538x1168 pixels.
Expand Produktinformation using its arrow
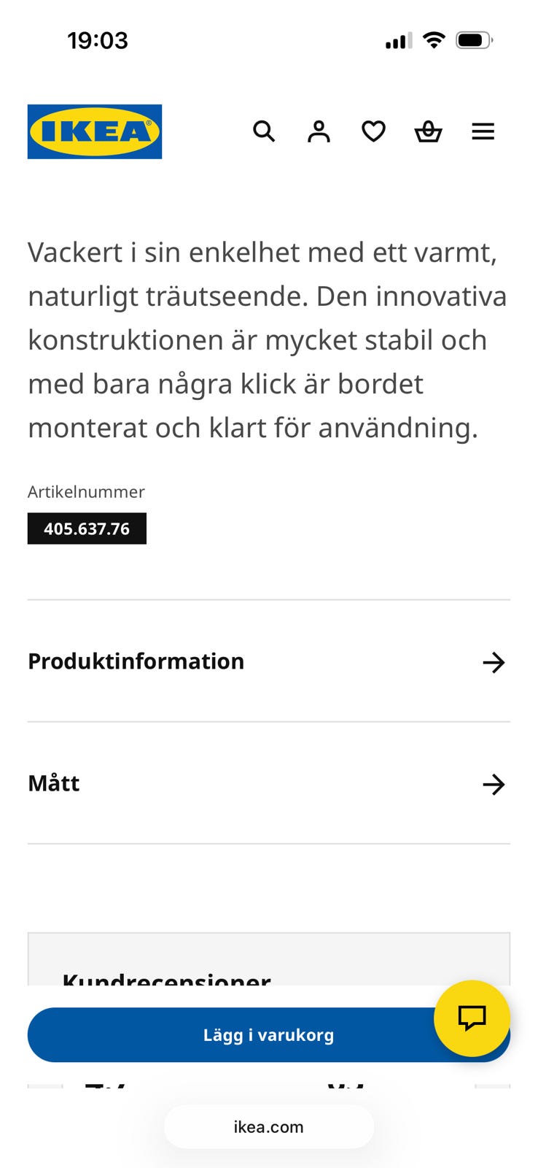pos(494,662)
